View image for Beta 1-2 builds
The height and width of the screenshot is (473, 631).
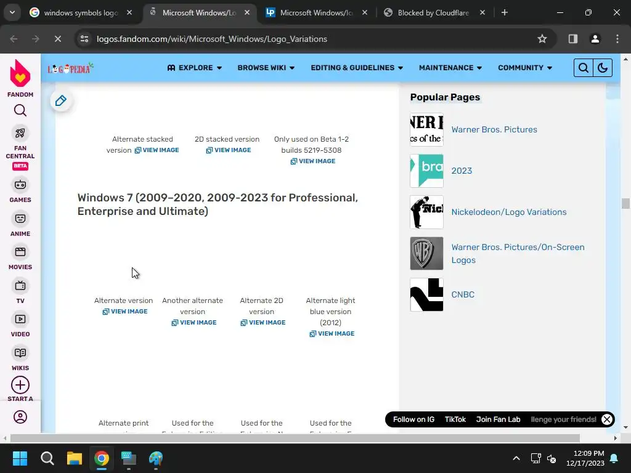pyautogui.click(x=313, y=161)
